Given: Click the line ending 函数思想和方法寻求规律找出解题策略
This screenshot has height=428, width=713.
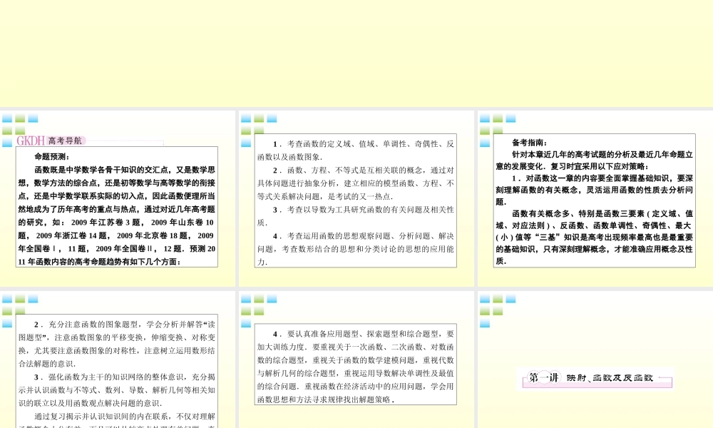Looking at the screenshot, I should tap(326, 399).
